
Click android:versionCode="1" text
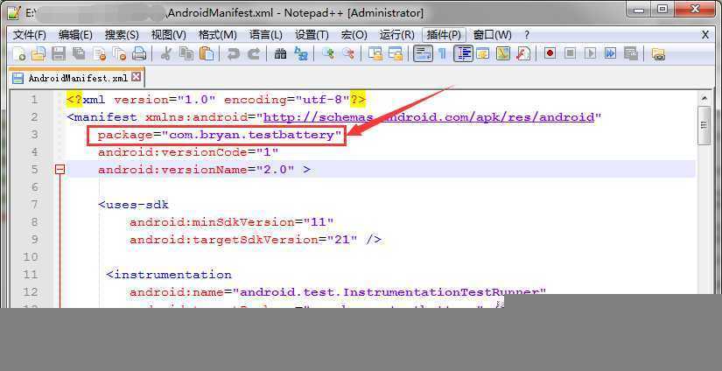pos(188,152)
